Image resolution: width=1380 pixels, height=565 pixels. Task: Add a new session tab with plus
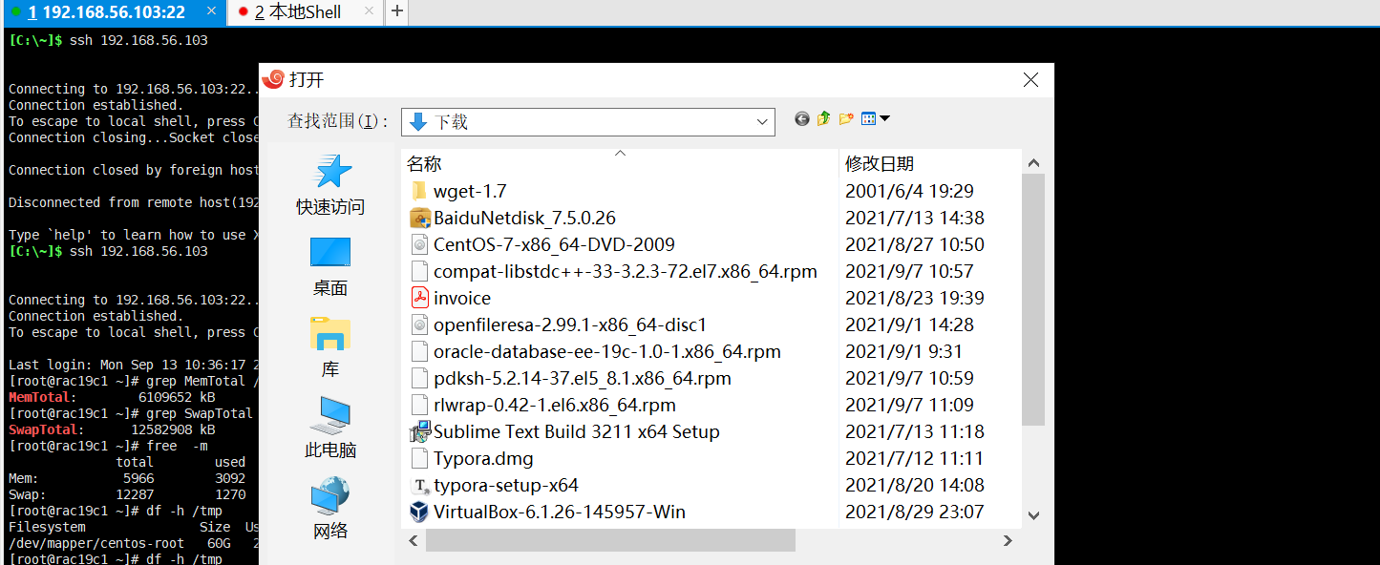point(397,12)
